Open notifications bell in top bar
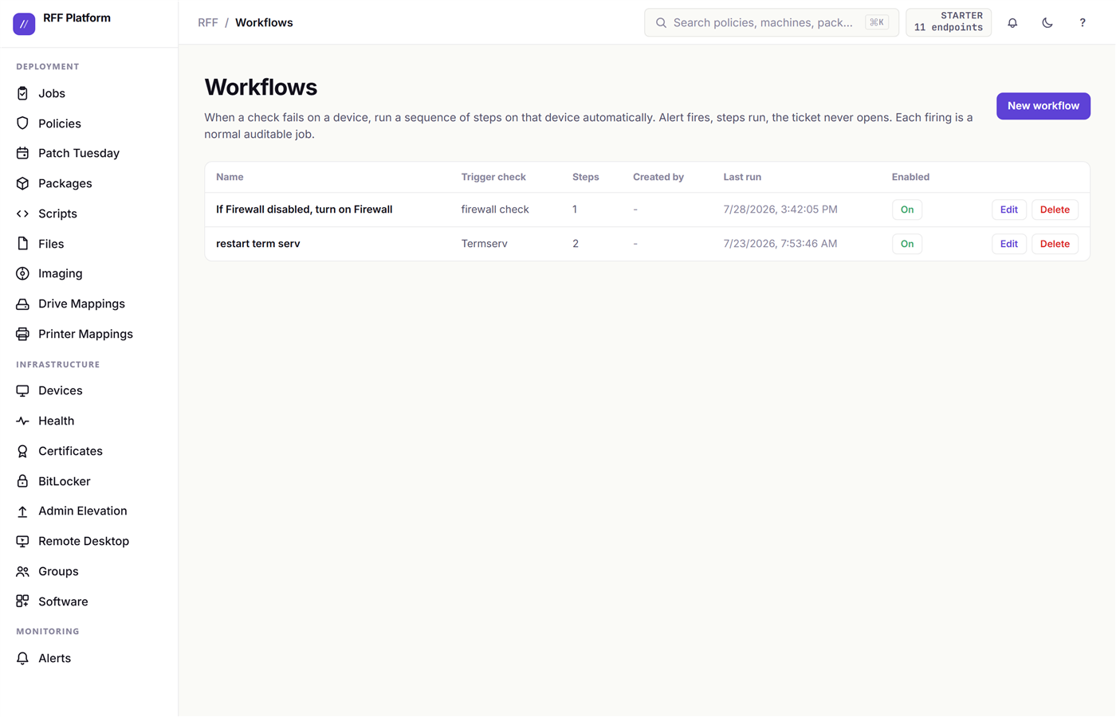 (x=1012, y=23)
